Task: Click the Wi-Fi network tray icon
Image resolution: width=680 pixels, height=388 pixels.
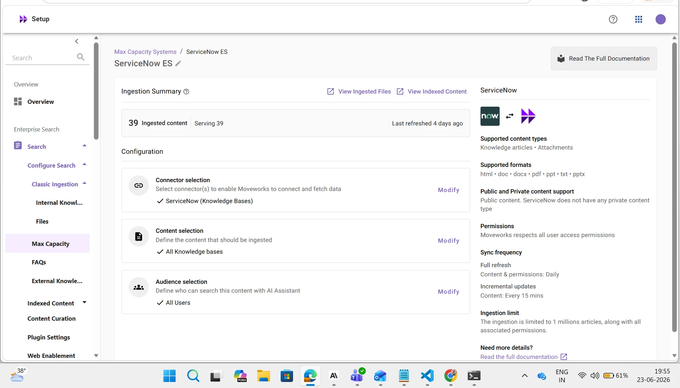Action: (582, 376)
